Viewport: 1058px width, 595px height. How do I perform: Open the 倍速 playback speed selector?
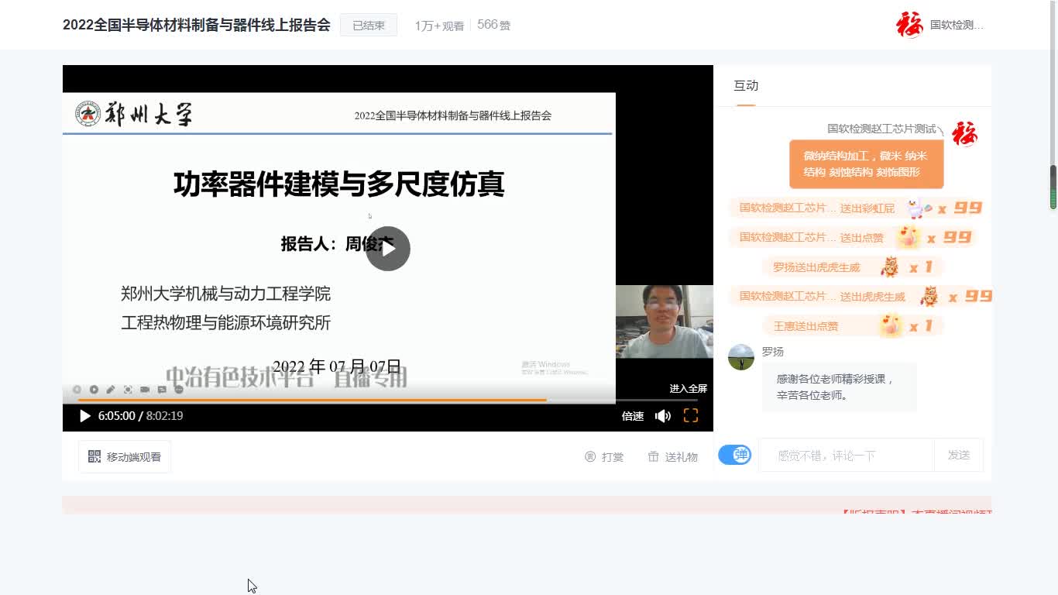[633, 416]
